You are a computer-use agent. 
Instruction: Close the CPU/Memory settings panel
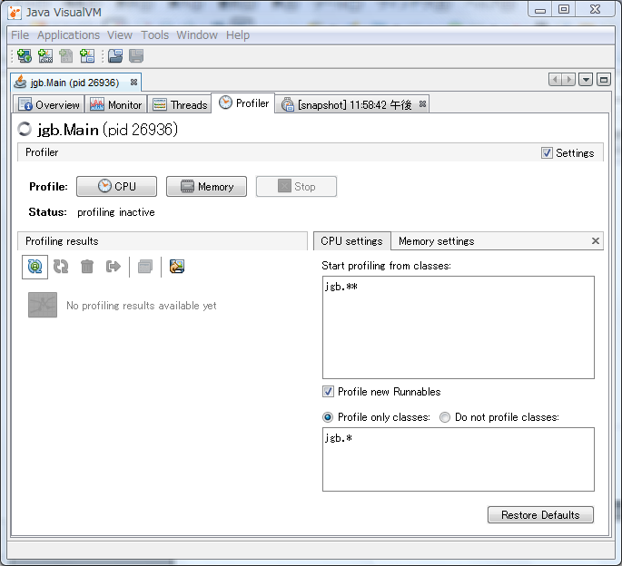[595, 241]
